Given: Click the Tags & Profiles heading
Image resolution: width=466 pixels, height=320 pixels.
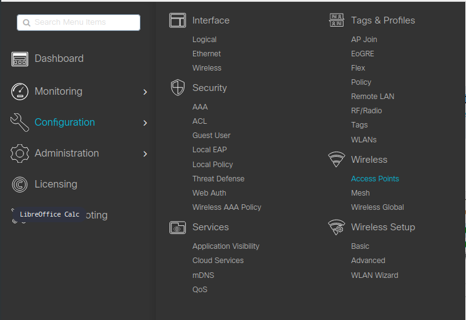Looking at the screenshot, I should click(x=383, y=20).
